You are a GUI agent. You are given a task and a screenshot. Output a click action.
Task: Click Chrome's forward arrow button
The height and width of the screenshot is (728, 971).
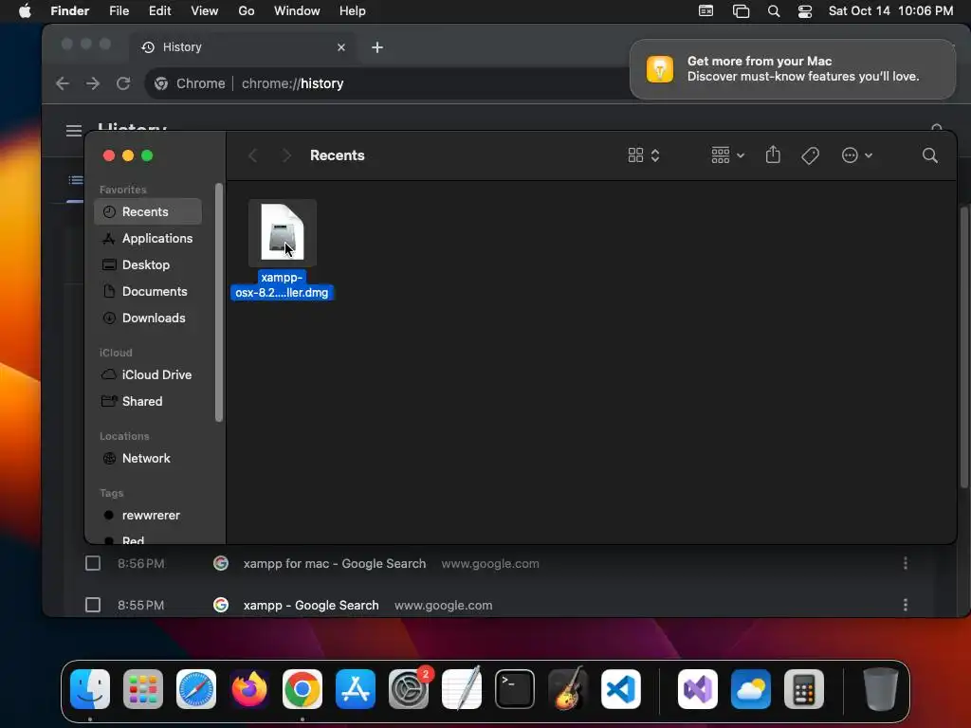(x=93, y=83)
